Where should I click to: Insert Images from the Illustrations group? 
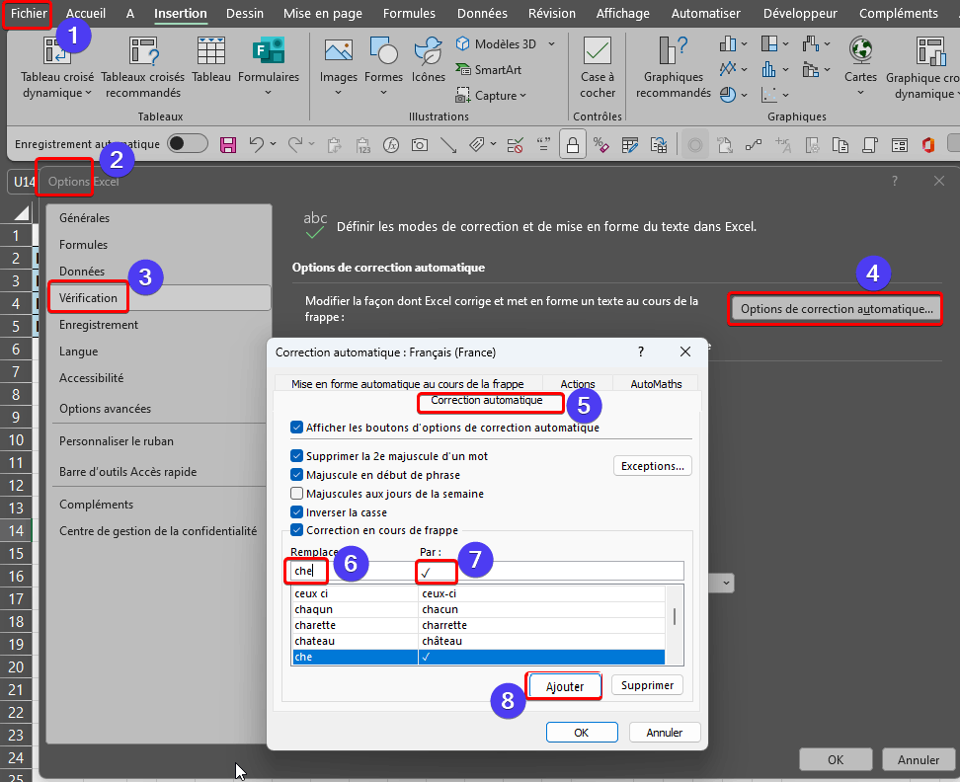[338, 50]
